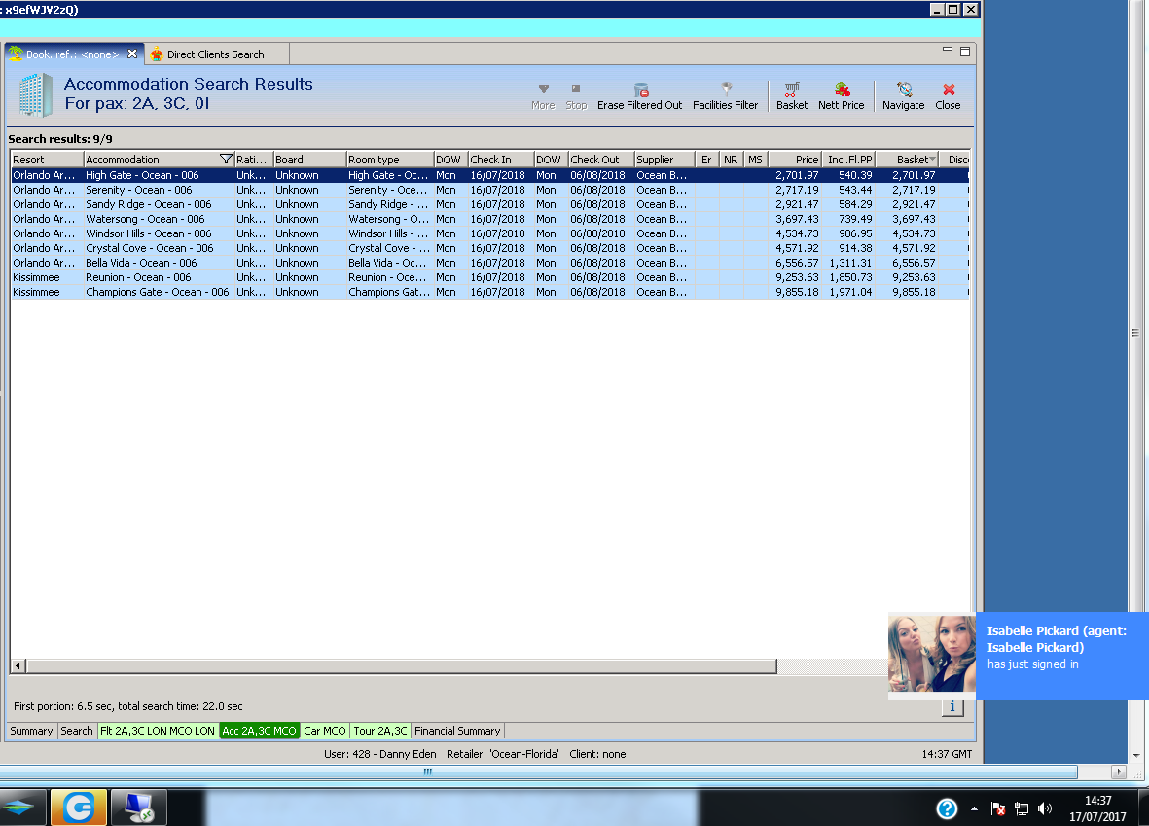The width and height of the screenshot is (1149, 826).
Task: Open the Action Center flag icon
Action: (998, 809)
